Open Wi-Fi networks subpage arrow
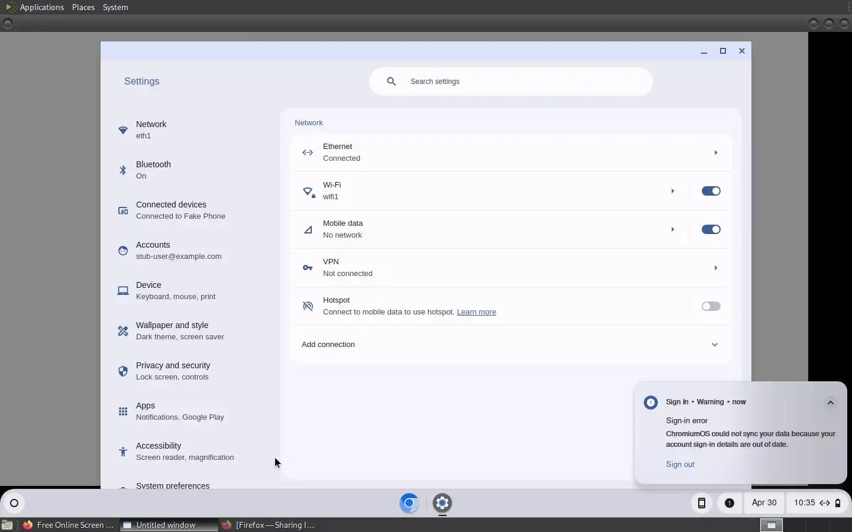The width and height of the screenshot is (852, 532). tap(673, 191)
